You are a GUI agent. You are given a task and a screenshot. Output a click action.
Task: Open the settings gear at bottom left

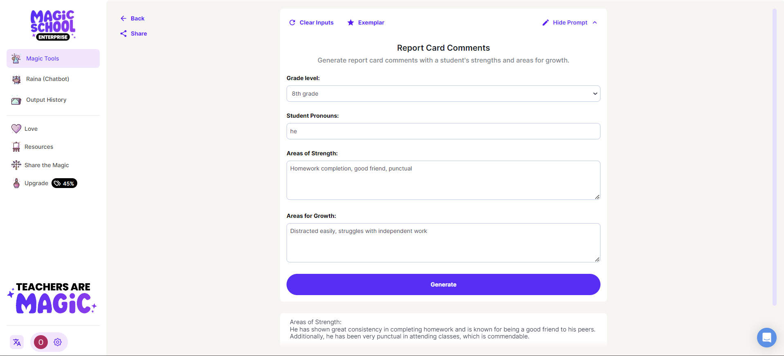click(57, 342)
